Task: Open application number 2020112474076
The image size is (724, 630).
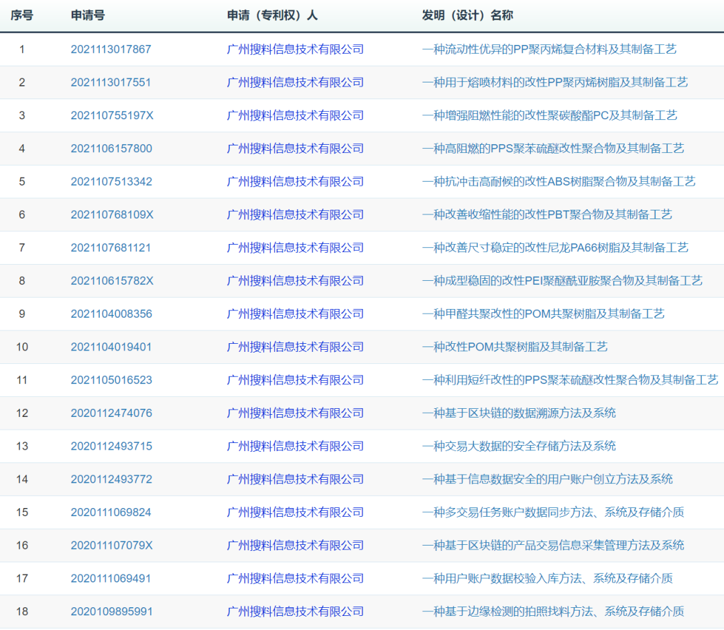Action: (x=111, y=413)
